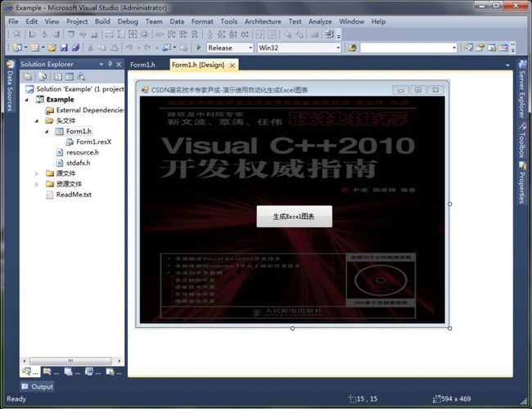This screenshot has height=409, width=532.
Task: Open the Debug menu
Action: pyautogui.click(x=128, y=21)
